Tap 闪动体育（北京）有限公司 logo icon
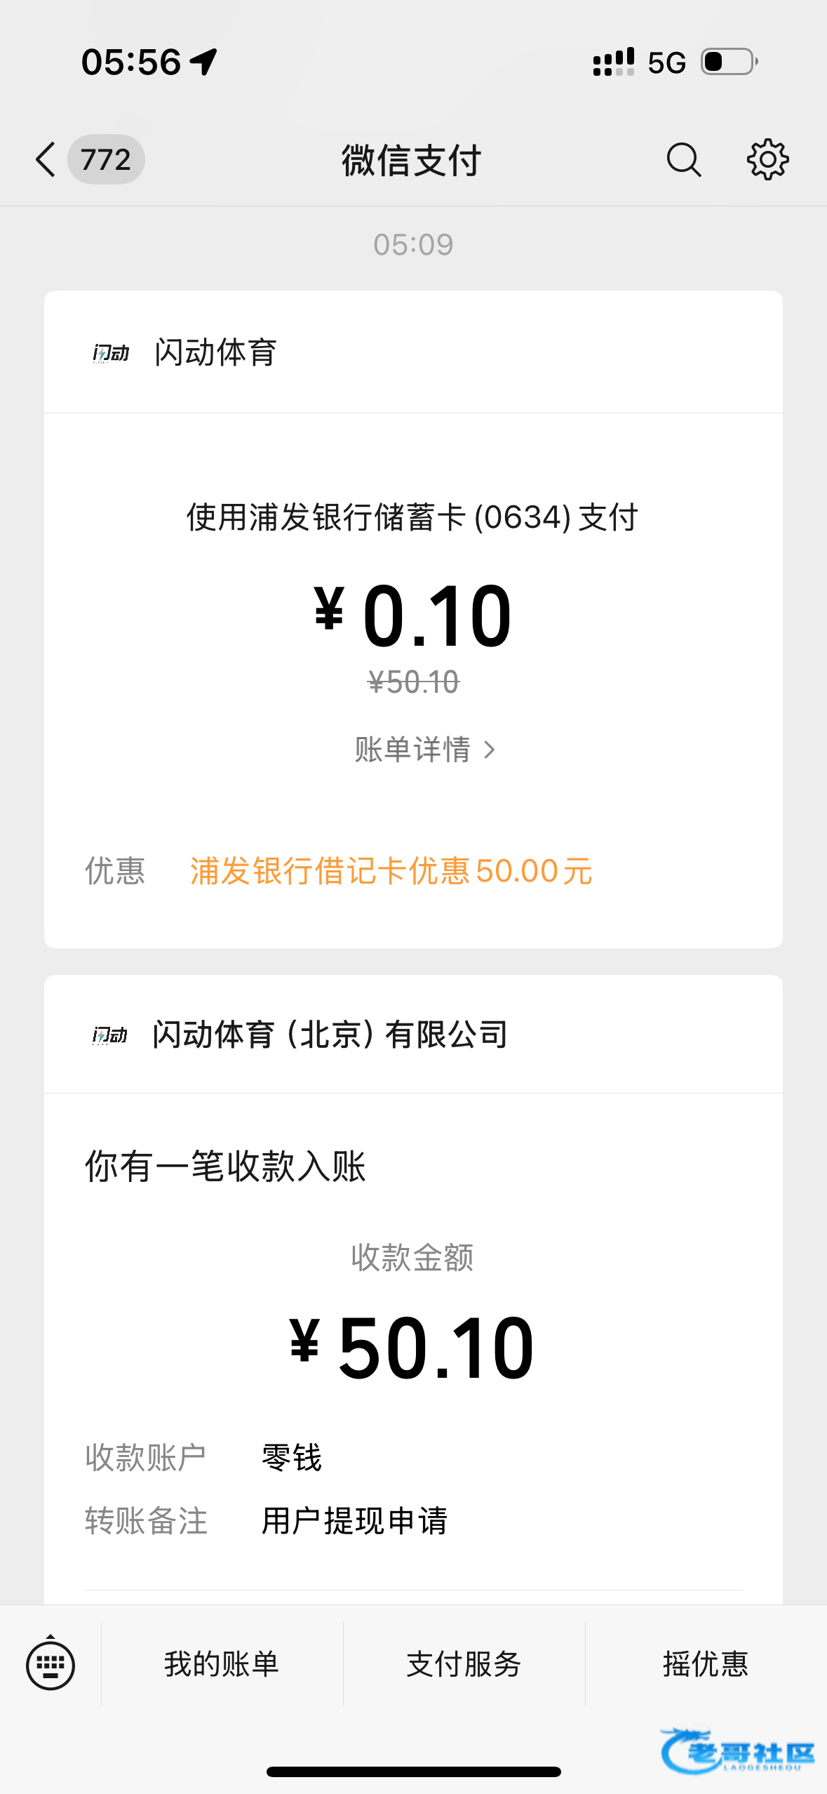The image size is (827, 1794). pos(110,1035)
